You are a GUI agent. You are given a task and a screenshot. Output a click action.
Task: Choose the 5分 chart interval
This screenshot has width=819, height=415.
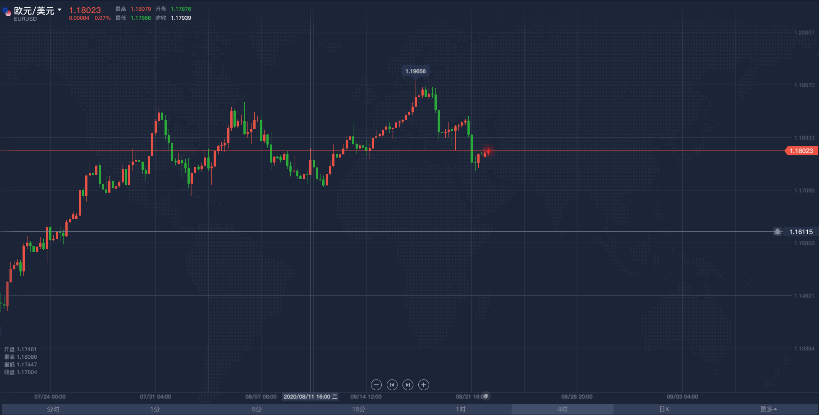coord(257,409)
